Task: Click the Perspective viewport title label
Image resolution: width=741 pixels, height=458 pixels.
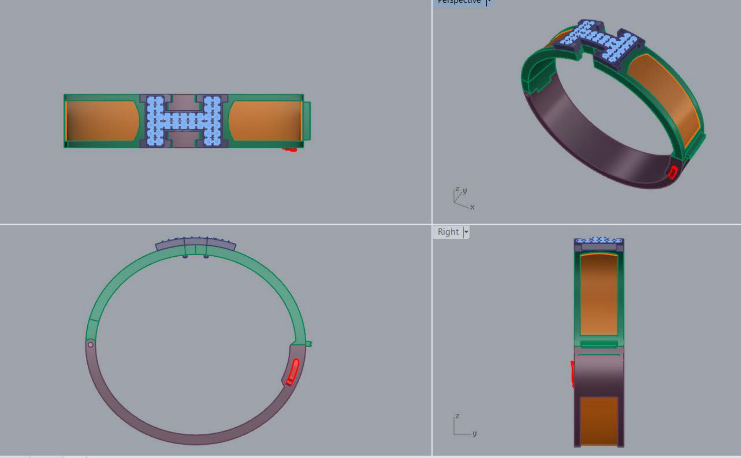Action: [459, 2]
